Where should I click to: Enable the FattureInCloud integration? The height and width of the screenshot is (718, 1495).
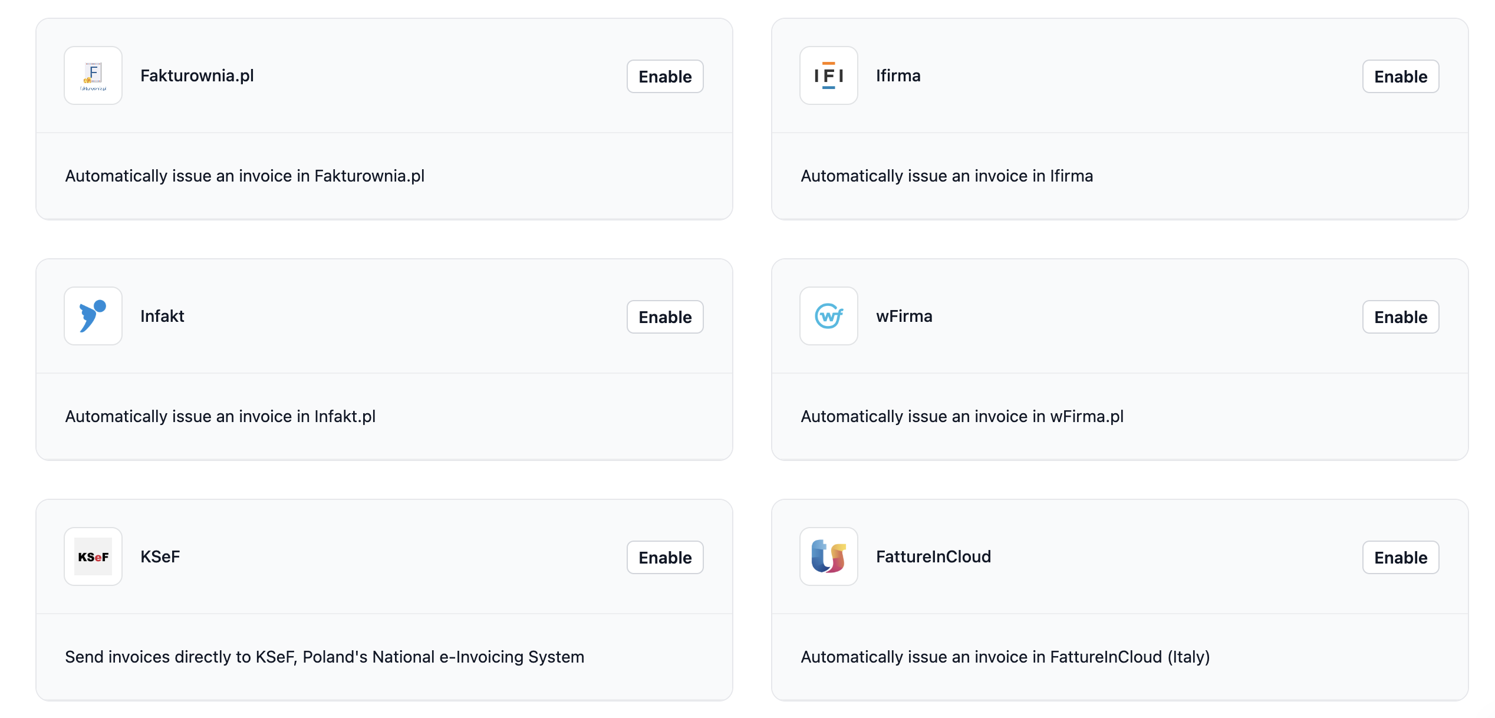[x=1401, y=558]
